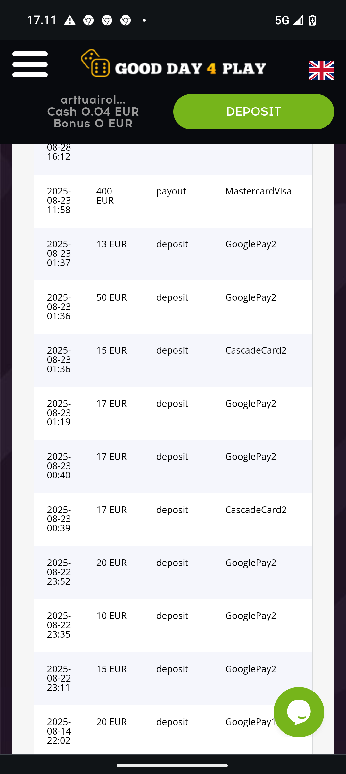346x774 pixels.
Task: Select the 50 EUR GooglePay2 deposit
Action: [x=173, y=307]
